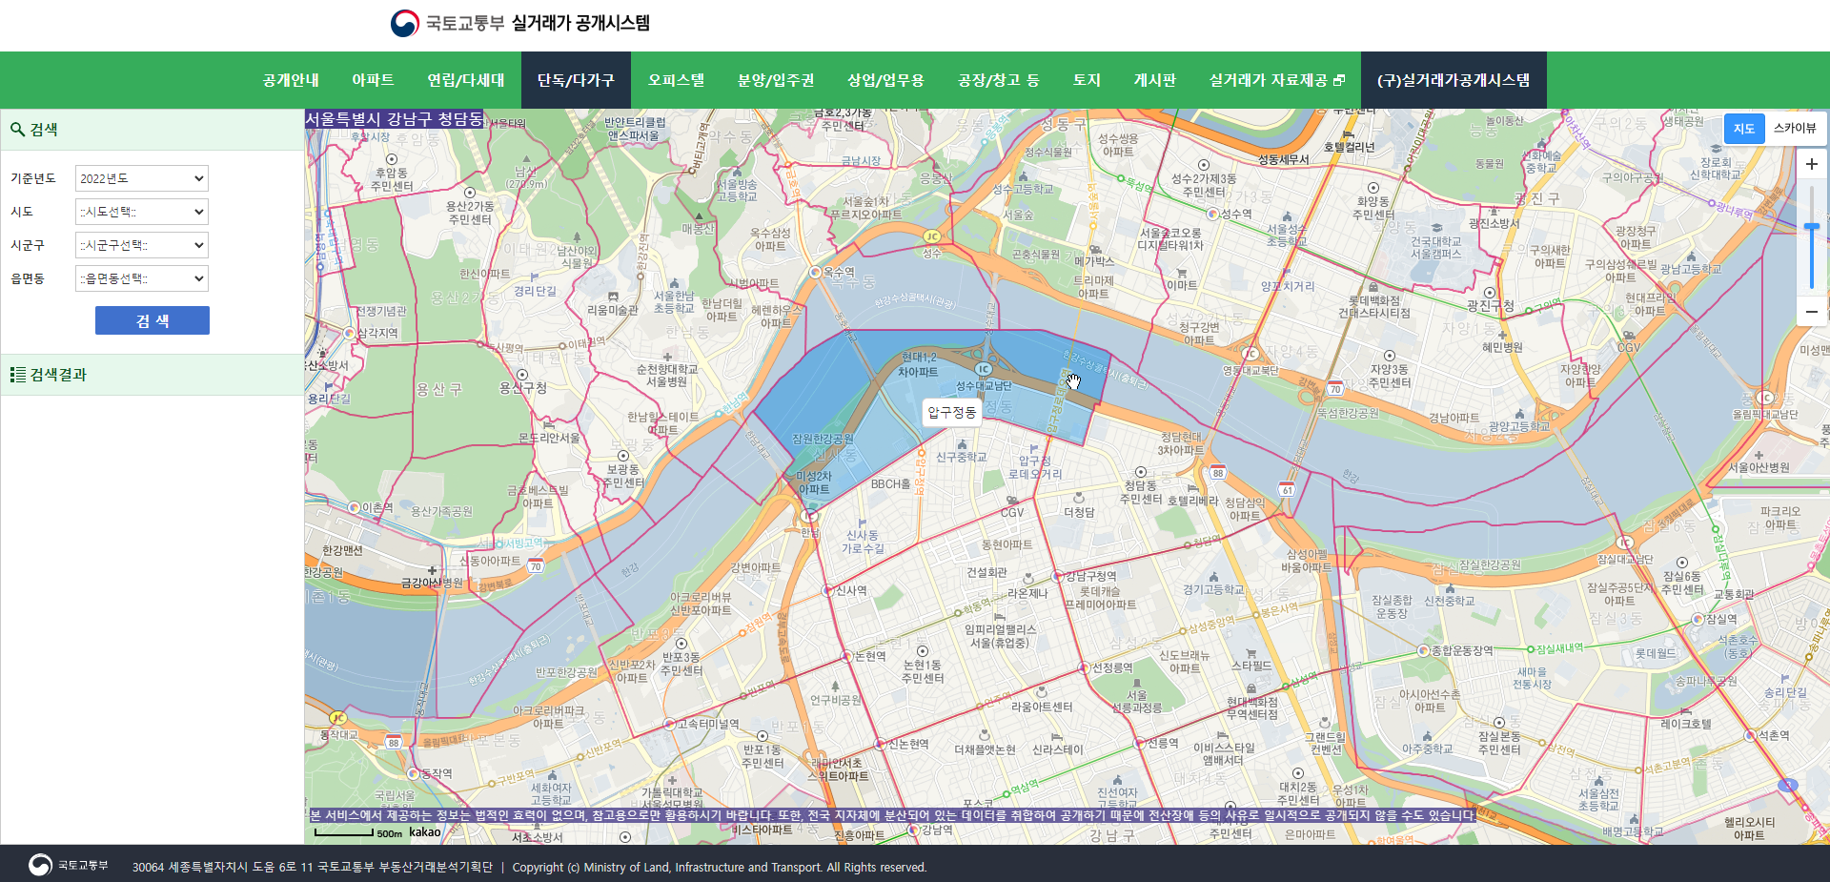Click the 종합운동장역 station marker
This screenshot has width=1830, height=882.
click(1423, 651)
